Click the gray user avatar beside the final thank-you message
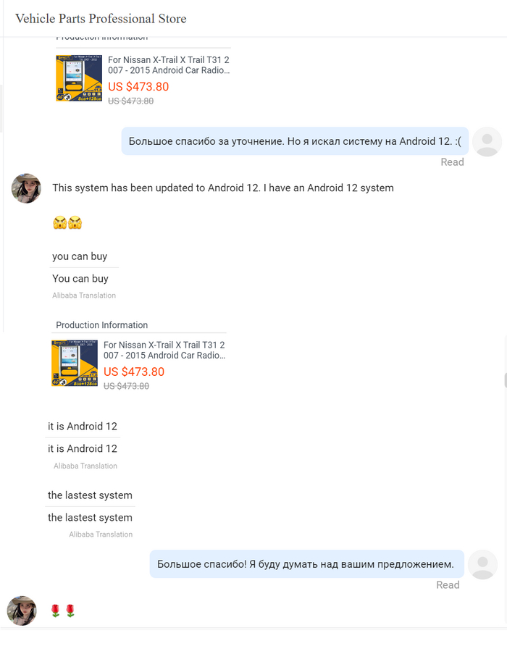 tap(483, 564)
